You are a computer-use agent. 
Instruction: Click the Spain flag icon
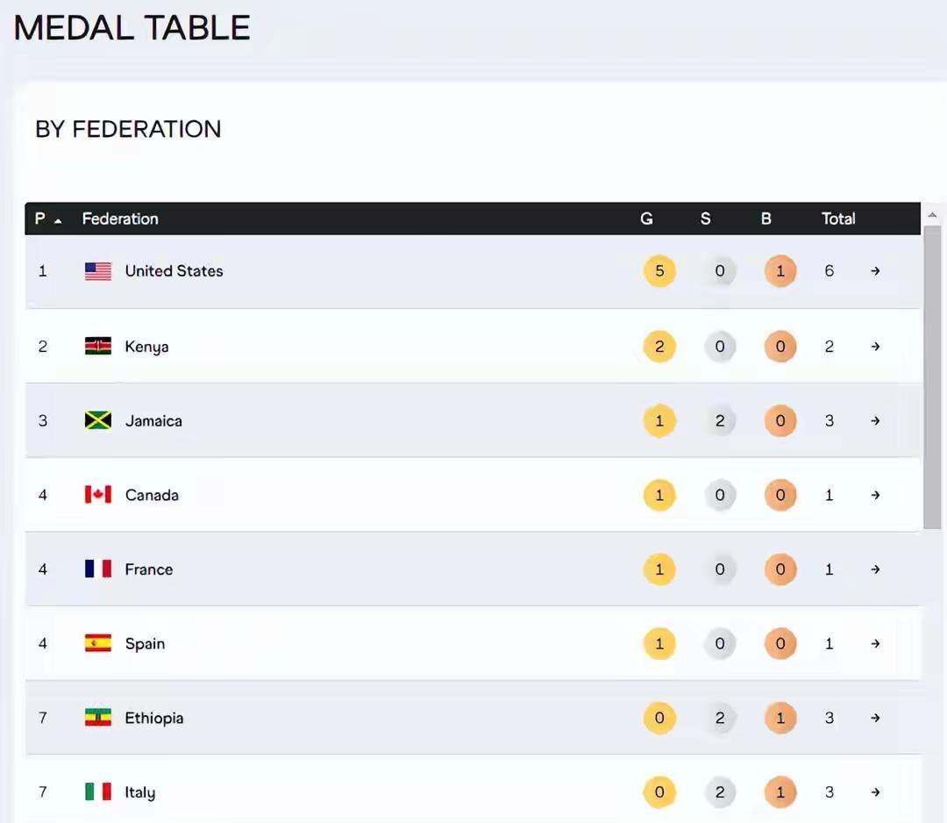point(98,643)
